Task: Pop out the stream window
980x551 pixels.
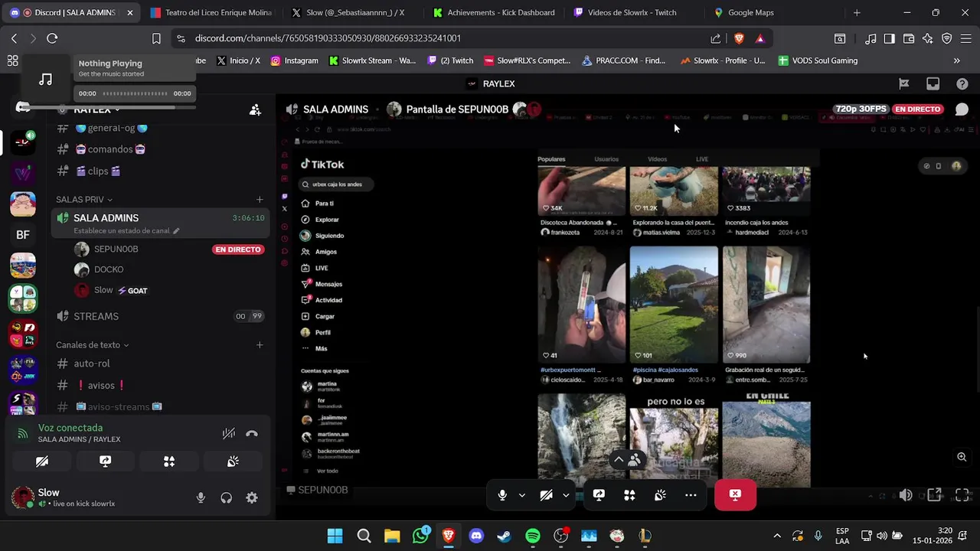Action: click(x=934, y=495)
